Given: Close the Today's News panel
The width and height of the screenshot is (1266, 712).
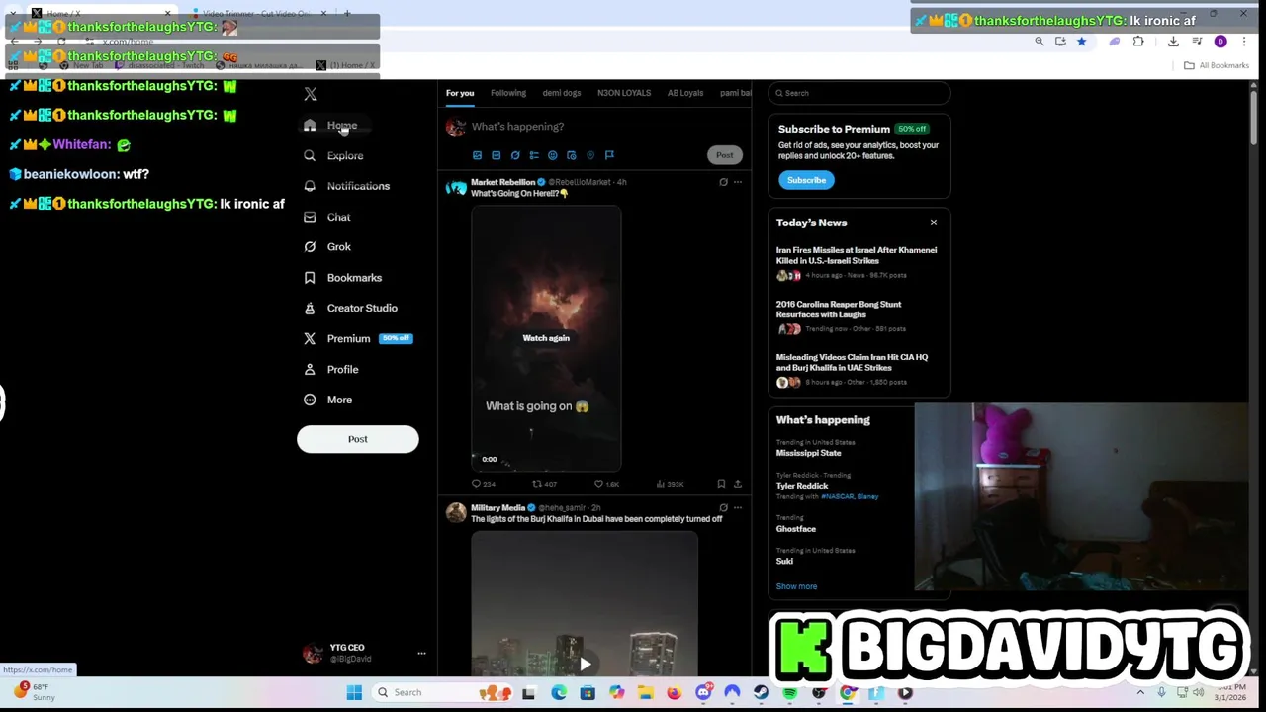Looking at the screenshot, I should tap(934, 222).
